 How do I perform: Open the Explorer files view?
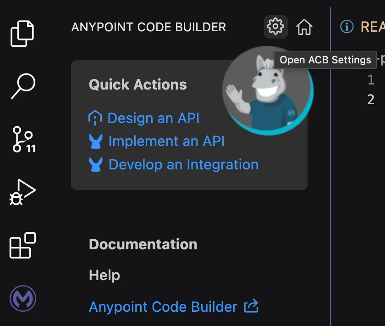22,34
